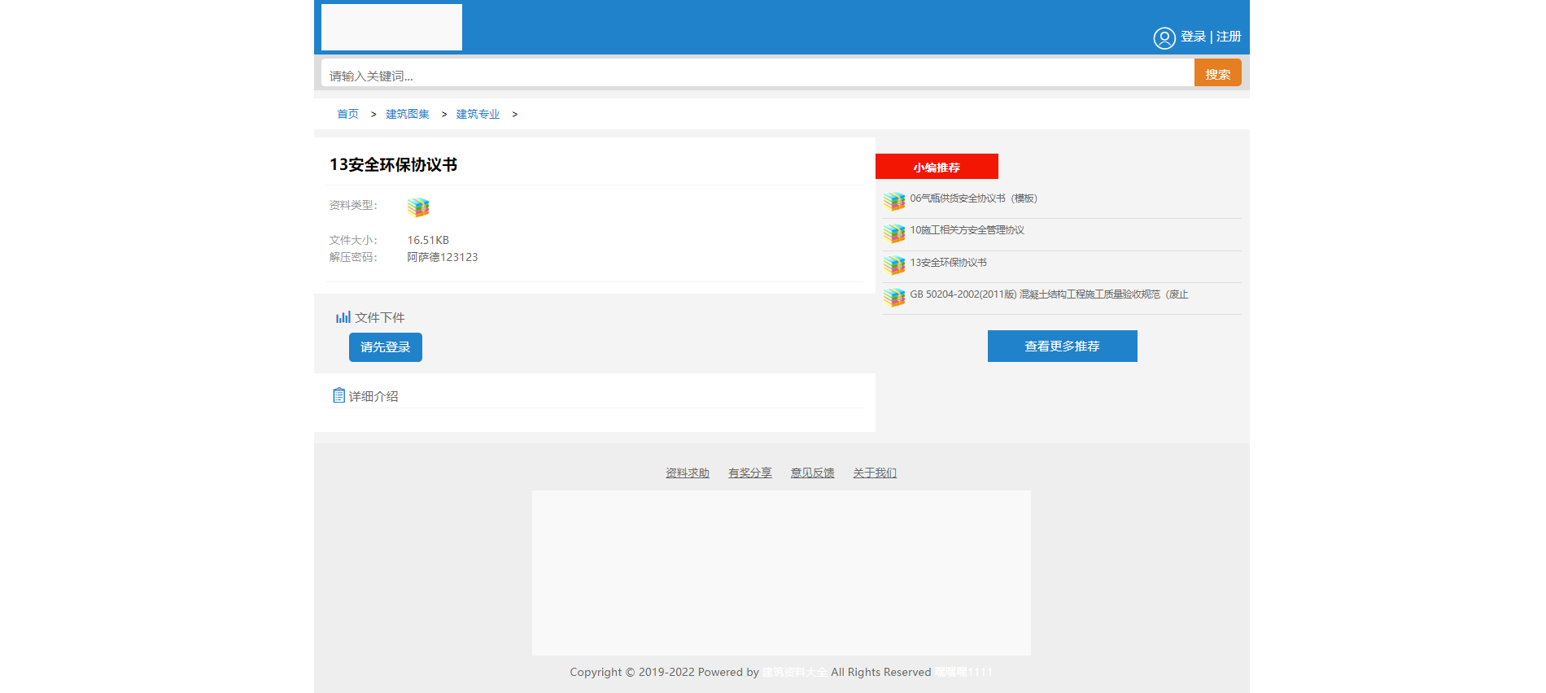Open 06气瓶供货安全协议书（模板） recommendation
This screenshot has width=1546, height=693.
tap(974, 198)
